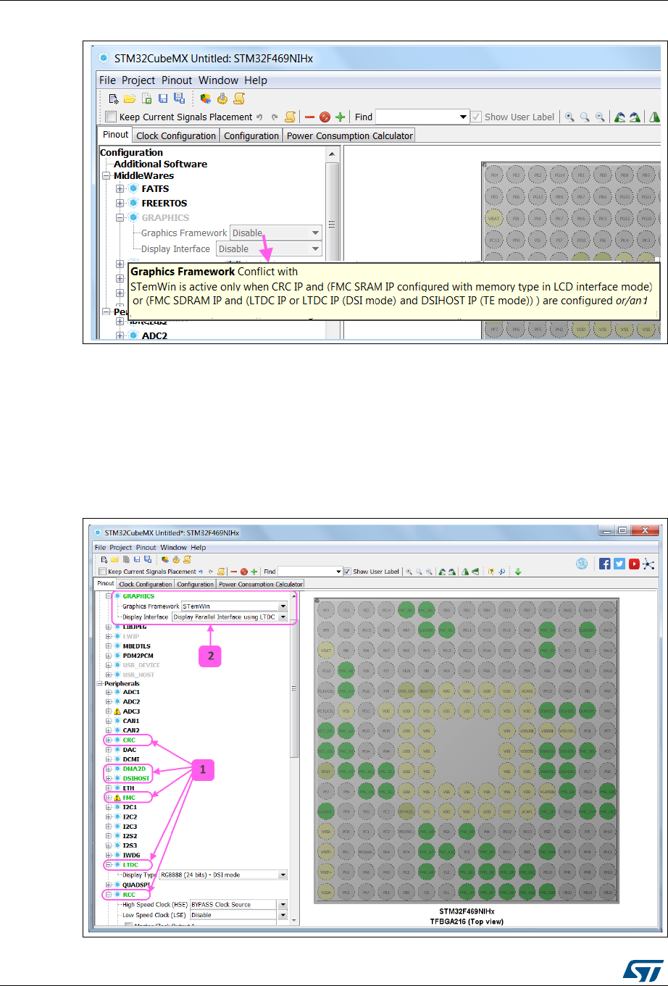Open the disabled Graphics Framework dropdown in upper window
Image resolution: width=668 pixels, height=986 pixels.
click(x=276, y=233)
